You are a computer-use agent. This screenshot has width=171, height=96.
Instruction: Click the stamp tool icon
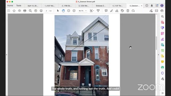coord(122,11)
